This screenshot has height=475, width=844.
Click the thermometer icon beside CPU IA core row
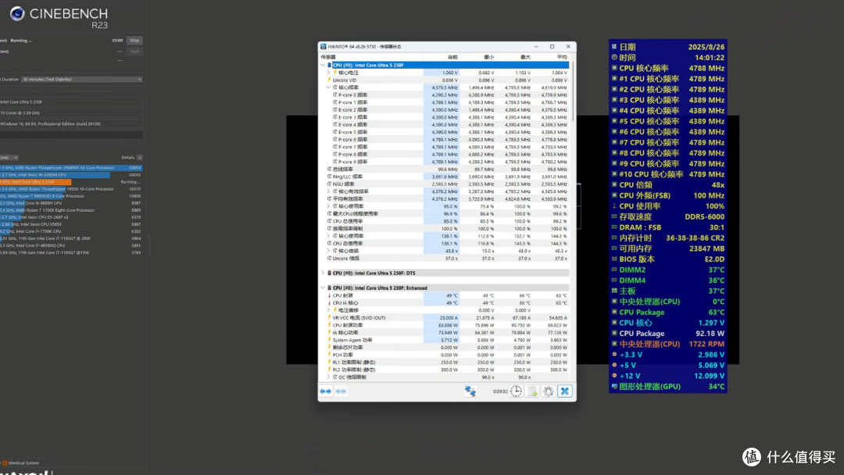[x=330, y=303]
